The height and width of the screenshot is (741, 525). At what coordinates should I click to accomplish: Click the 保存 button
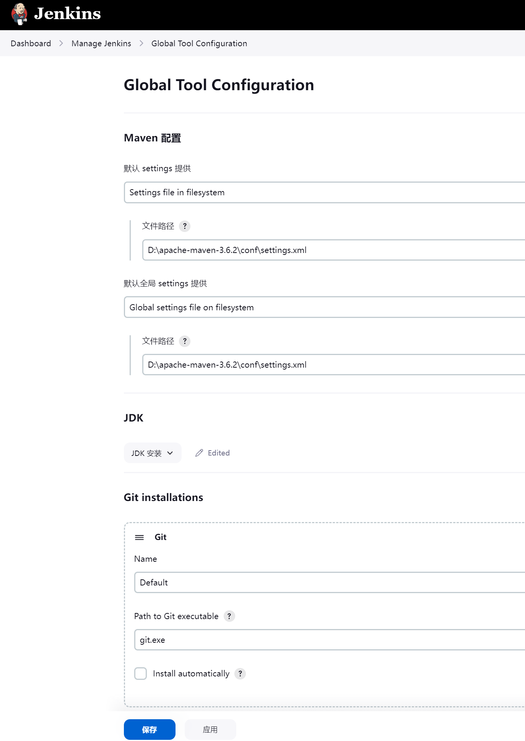pyautogui.click(x=150, y=729)
